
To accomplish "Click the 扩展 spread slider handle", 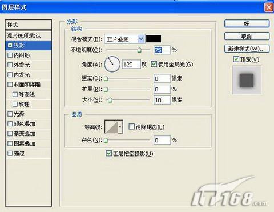I will click(x=106, y=89).
